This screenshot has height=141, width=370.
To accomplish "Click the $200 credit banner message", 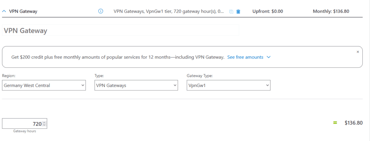I will (x=118, y=57).
